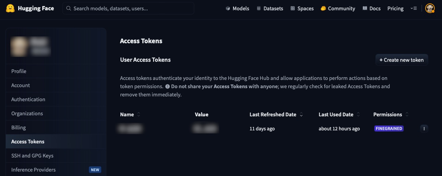
Task: Open the Docs page
Action: (371, 8)
